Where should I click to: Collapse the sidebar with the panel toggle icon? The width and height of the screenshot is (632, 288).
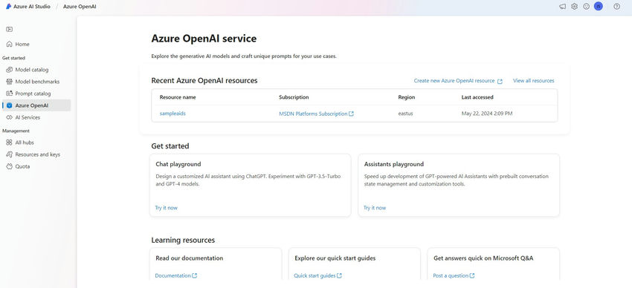[x=9, y=30]
